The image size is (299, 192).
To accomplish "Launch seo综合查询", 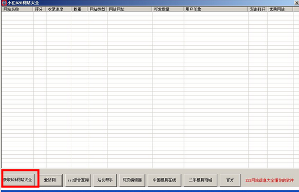I will pos(78,180).
